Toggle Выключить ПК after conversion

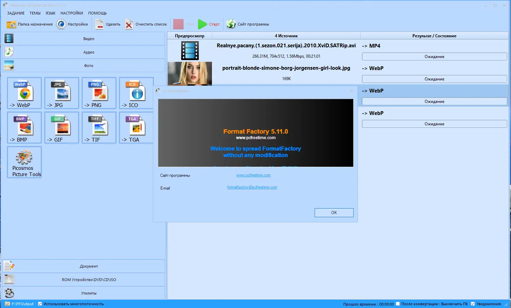click(x=398, y=304)
